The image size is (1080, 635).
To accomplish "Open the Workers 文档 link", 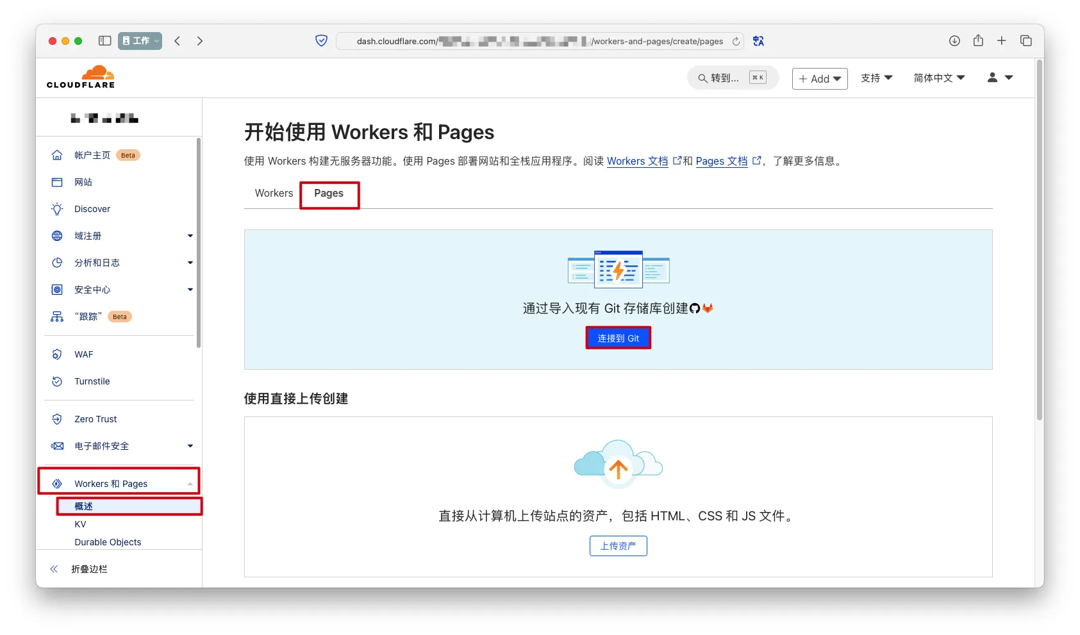I will click(x=638, y=161).
